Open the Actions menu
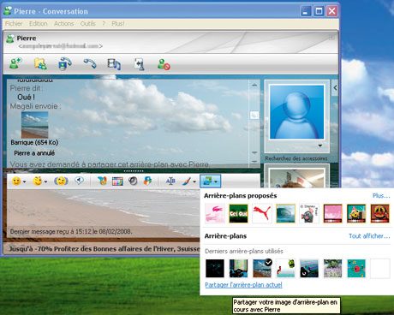The height and width of the screenshot is (315, 394). 63,24
